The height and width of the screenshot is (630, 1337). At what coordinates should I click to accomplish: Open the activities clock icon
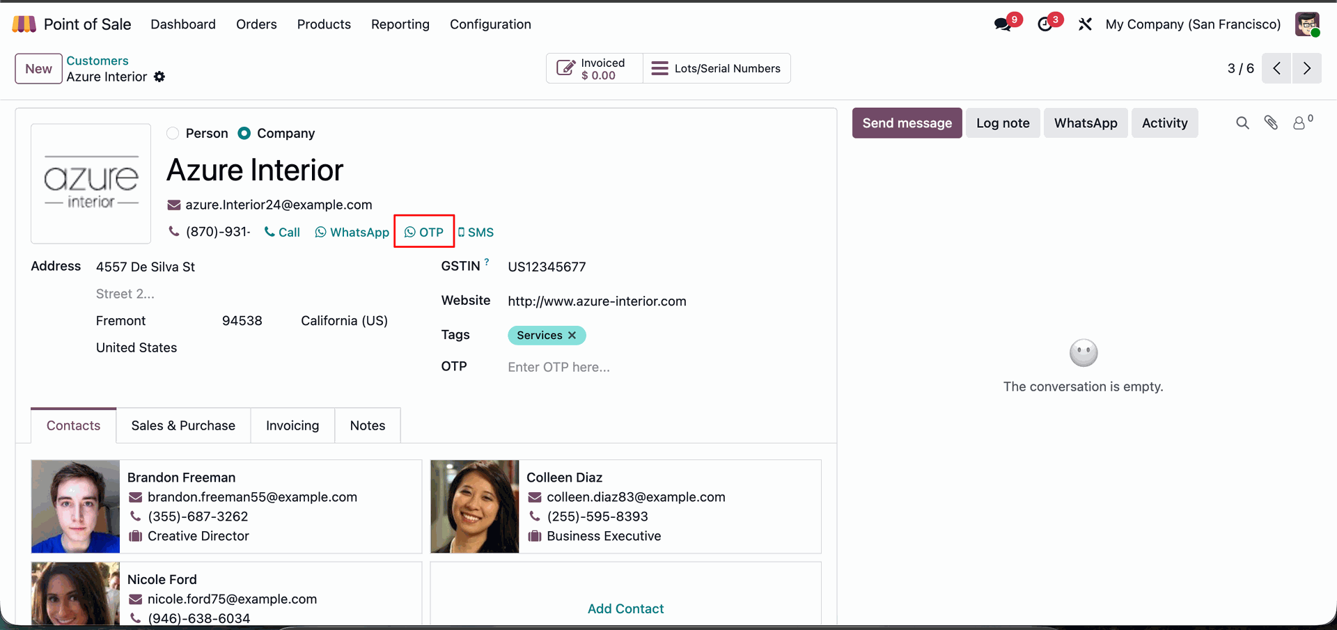click(1045, 24)
